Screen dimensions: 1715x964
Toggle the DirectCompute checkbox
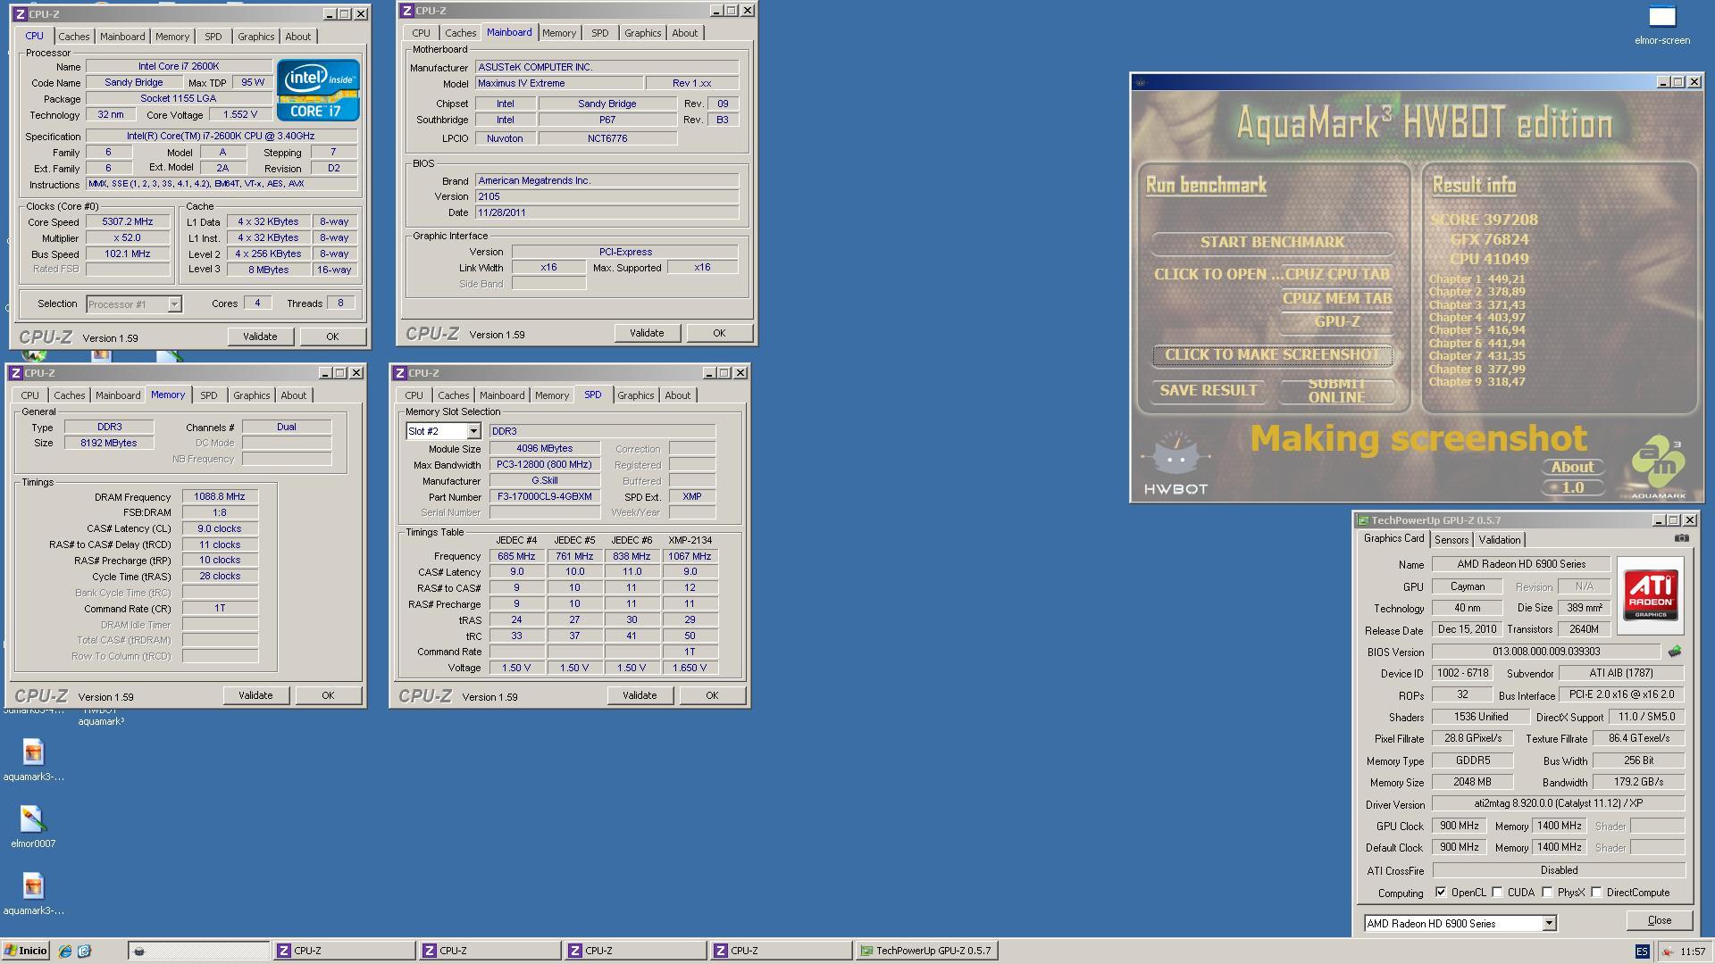click(1596, 893)
